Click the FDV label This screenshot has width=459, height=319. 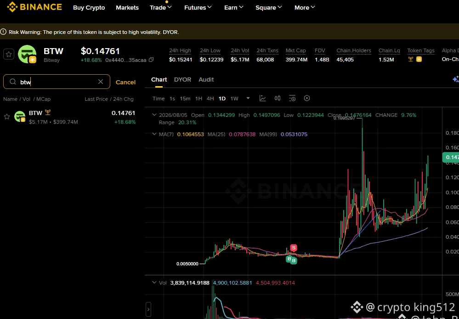pos(320,50)
